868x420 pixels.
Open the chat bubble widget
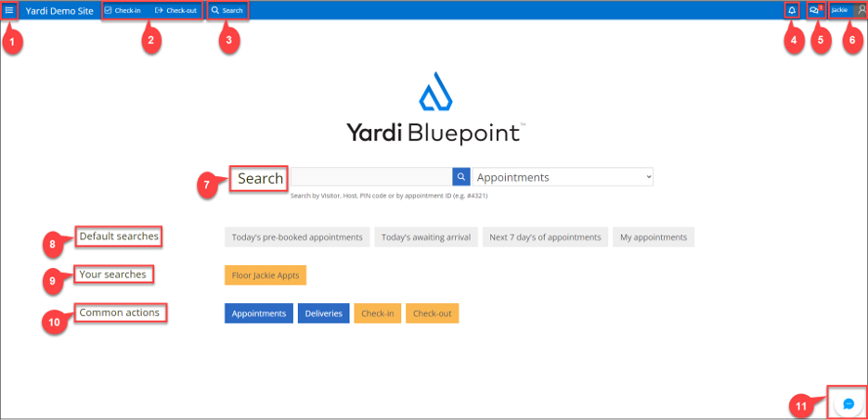tap(849, 404)
